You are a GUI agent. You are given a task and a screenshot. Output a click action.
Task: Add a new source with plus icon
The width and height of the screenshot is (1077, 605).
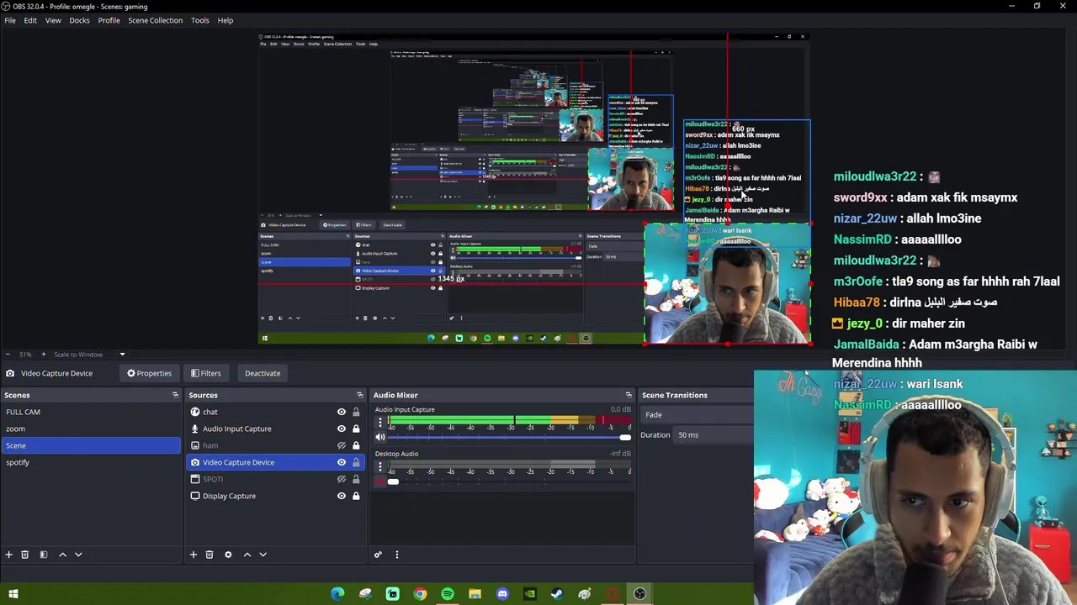(193, 555)
